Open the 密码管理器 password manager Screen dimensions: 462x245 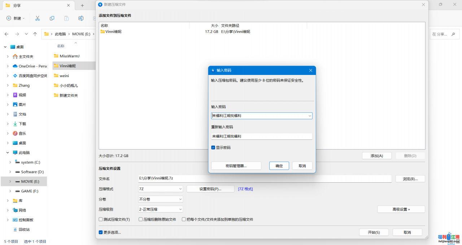click(236, 166)
